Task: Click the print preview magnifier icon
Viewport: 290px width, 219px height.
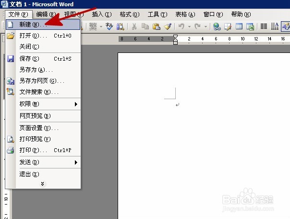Action: click(11, 139)
